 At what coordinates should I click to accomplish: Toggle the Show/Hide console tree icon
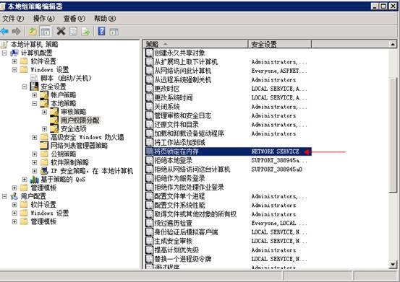point(46,31)
